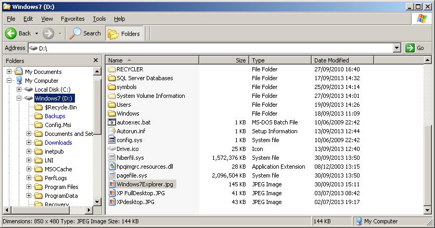Click the hiberfil.sys file icon
The image size is (435, 228).
pyautogui.click(x=111, y=158)
